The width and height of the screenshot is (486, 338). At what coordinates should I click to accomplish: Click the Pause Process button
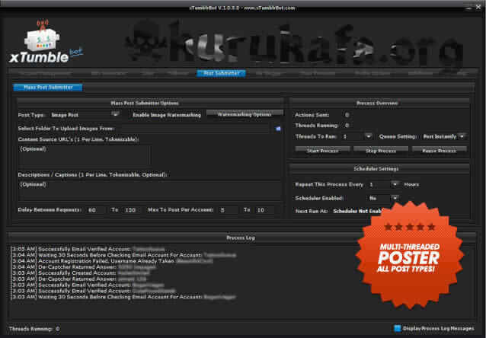click(x=438, y=151)
